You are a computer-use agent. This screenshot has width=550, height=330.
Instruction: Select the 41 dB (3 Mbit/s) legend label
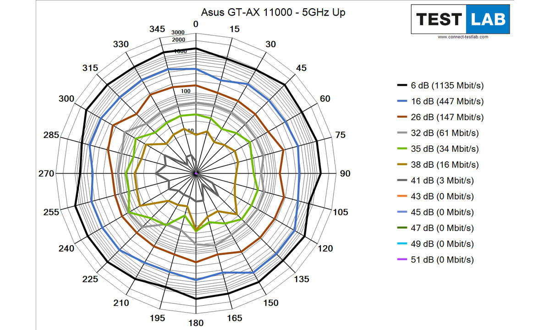(442, 181)
